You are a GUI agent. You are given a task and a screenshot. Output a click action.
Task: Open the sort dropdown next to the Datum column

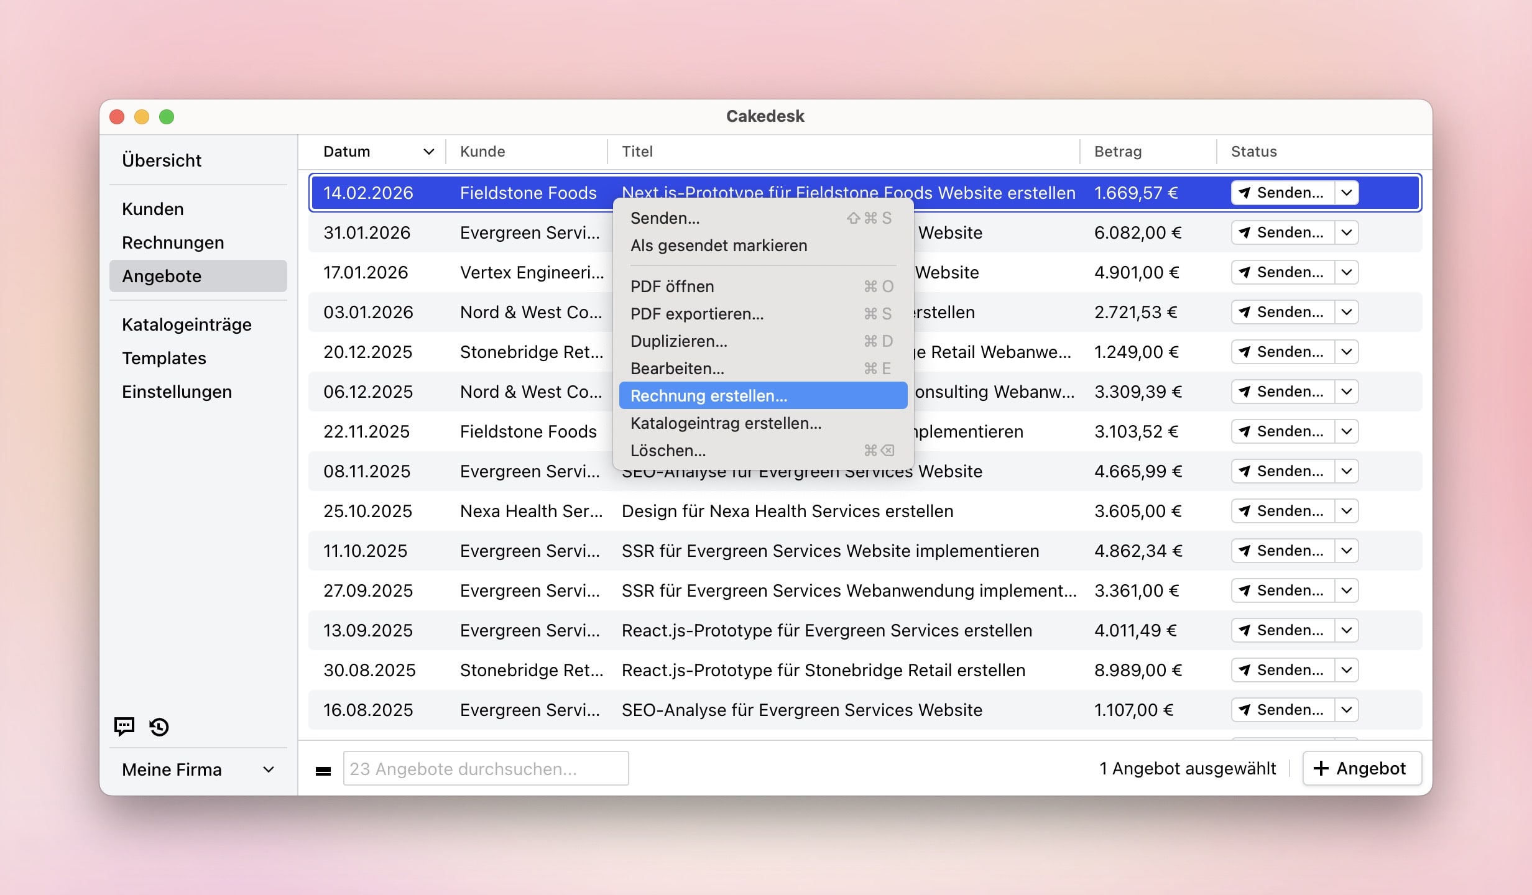428,151
